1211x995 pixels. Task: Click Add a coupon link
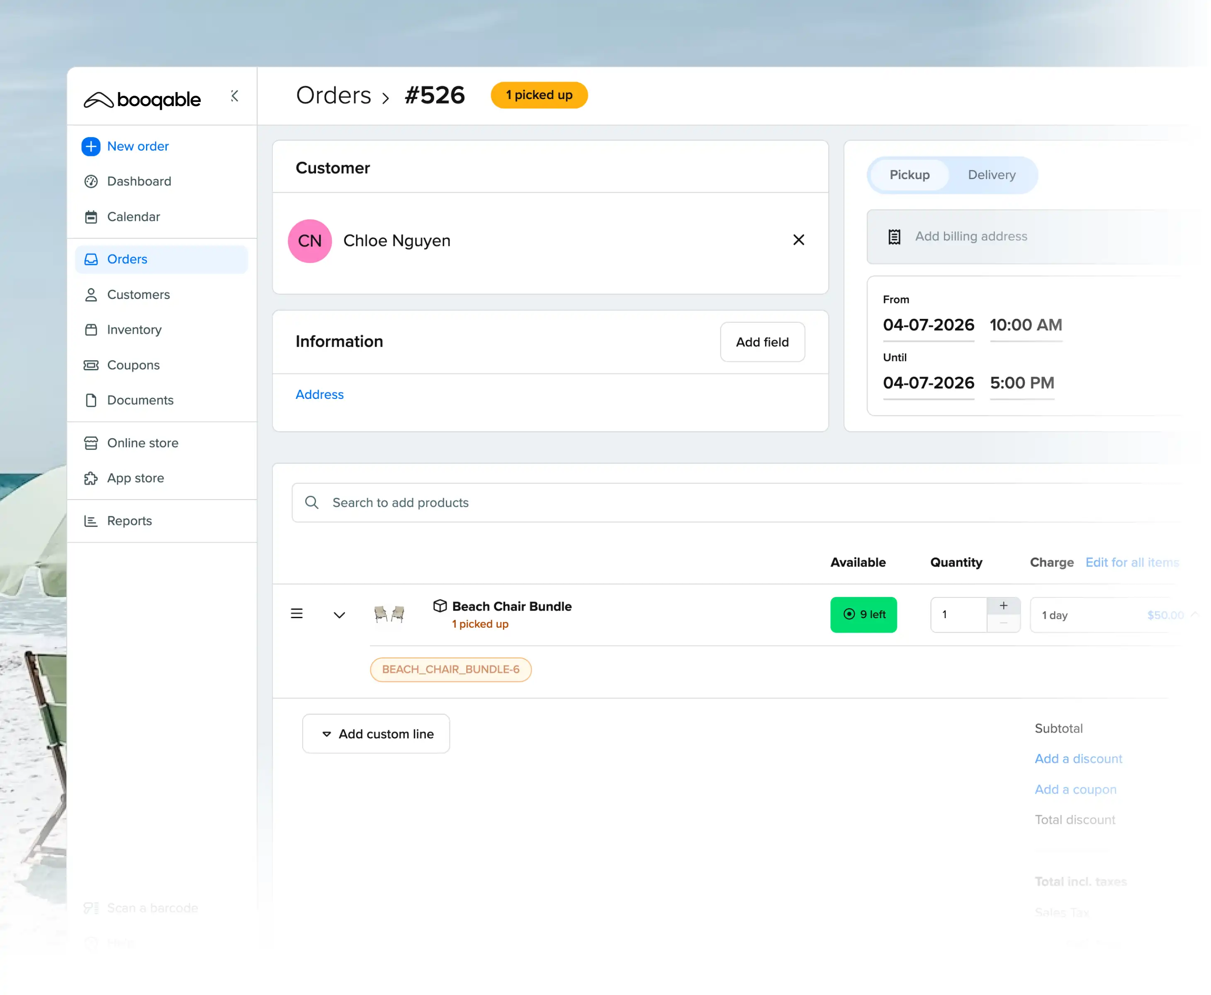click(1075, 790)
